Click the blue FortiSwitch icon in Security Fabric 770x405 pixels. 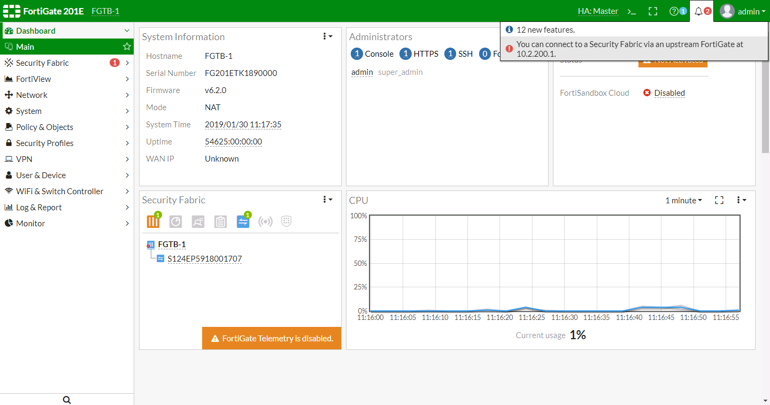pyautogui.click(x=243, y=221)
